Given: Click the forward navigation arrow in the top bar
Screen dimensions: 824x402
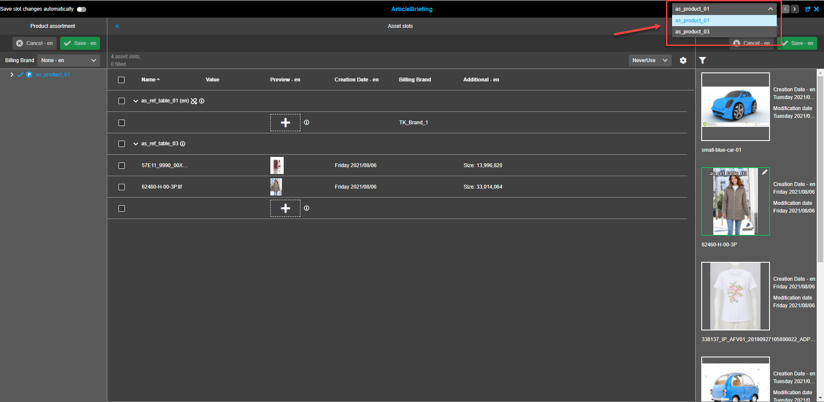Looking at the screenshot, I should (795, 9).
